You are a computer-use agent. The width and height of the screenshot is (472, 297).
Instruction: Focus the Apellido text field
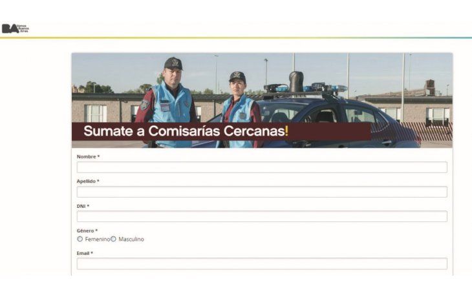pos(262,192)
